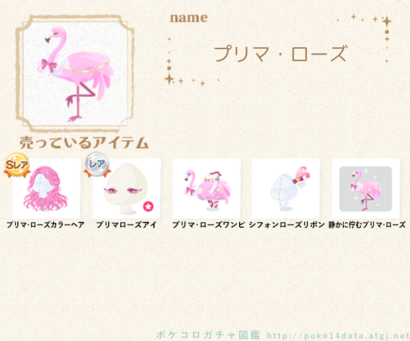The image size is (410, 341).
Task: Select the pink wavy hair item thumbnail
Action: [47, 188]
